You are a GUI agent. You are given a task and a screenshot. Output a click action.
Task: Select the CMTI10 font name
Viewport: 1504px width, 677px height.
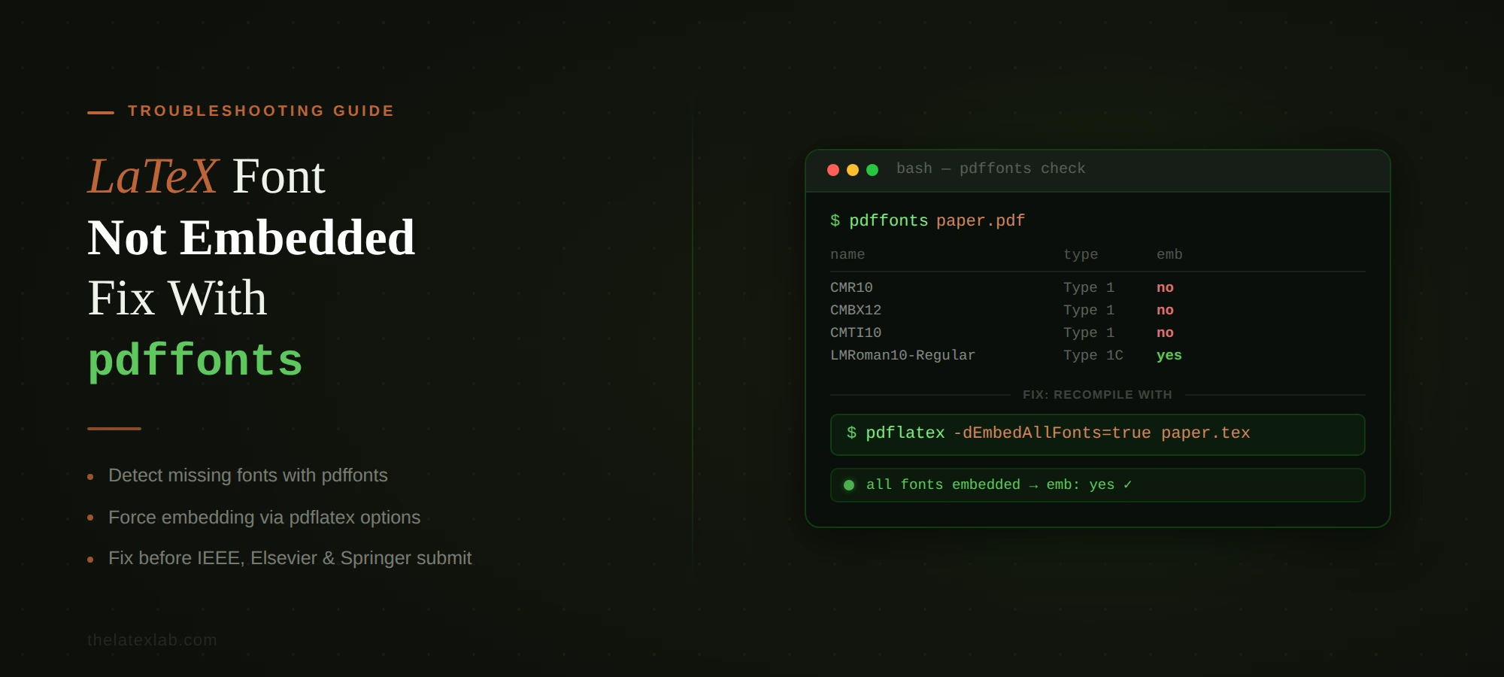click(x=856, y=332)
